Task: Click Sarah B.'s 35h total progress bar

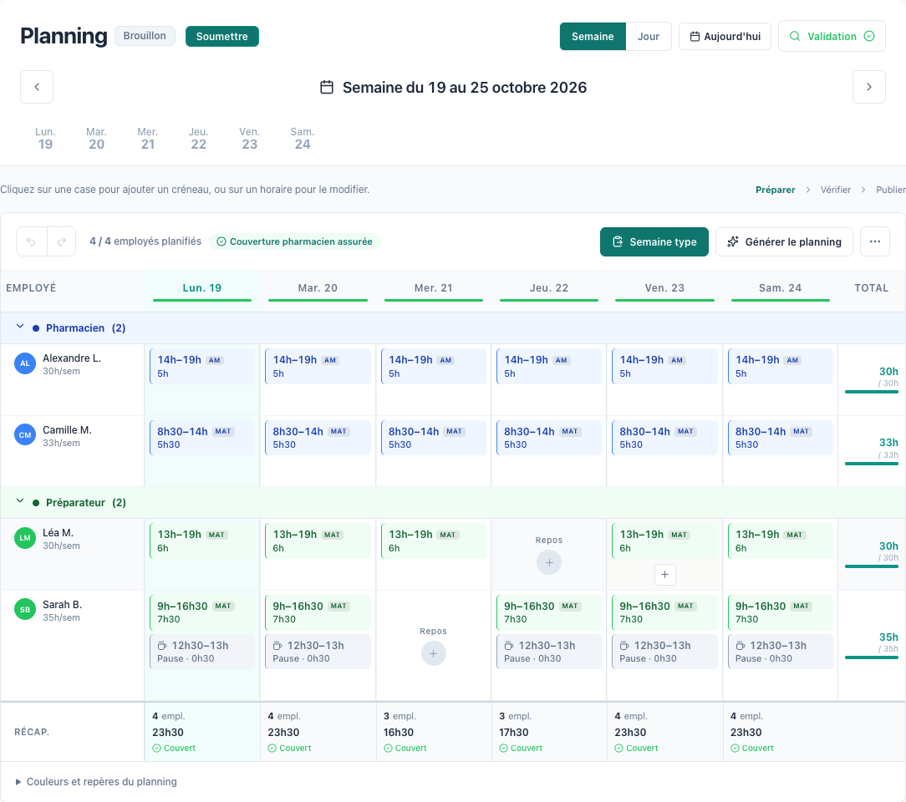Action: 872,657
